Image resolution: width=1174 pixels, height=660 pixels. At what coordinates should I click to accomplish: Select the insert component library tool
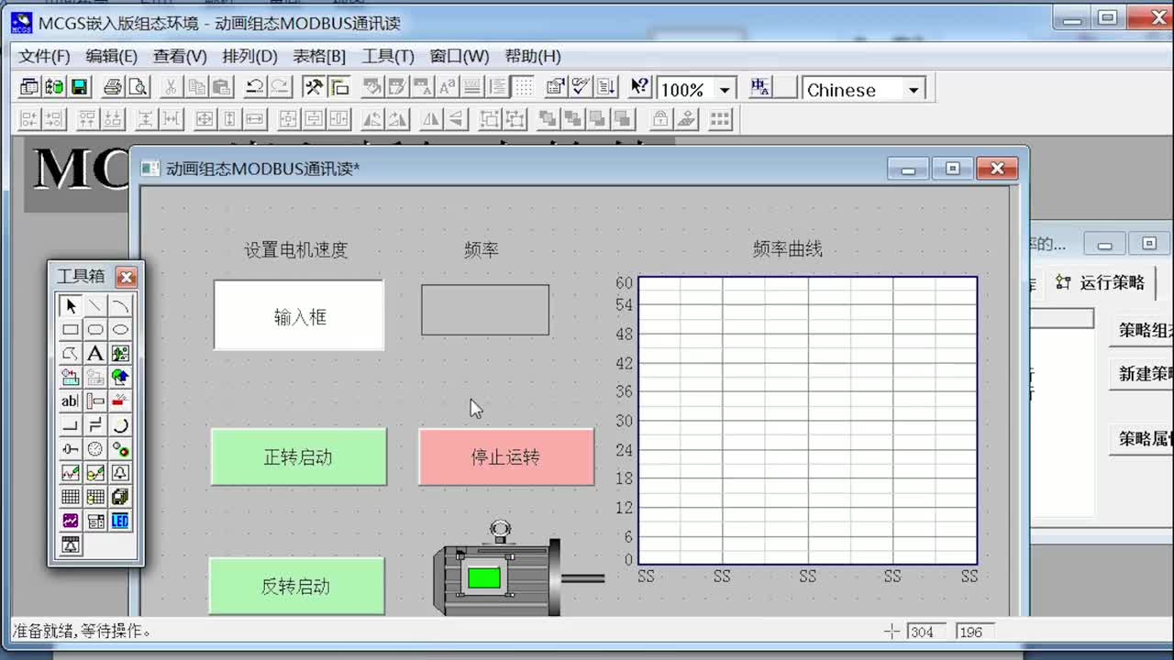71,378
